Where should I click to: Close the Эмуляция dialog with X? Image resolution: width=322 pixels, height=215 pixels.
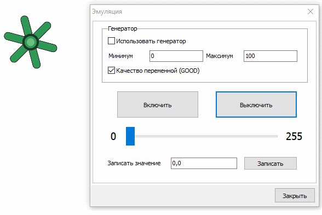click(311, 11)
